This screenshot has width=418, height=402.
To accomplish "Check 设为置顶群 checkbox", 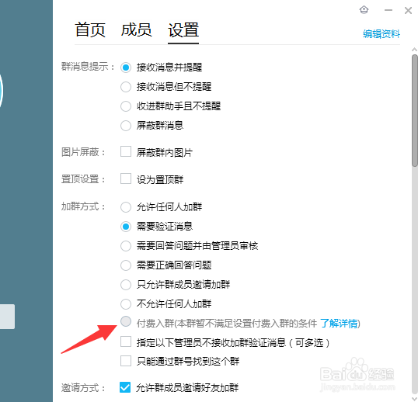I will (x=126, y=178).
